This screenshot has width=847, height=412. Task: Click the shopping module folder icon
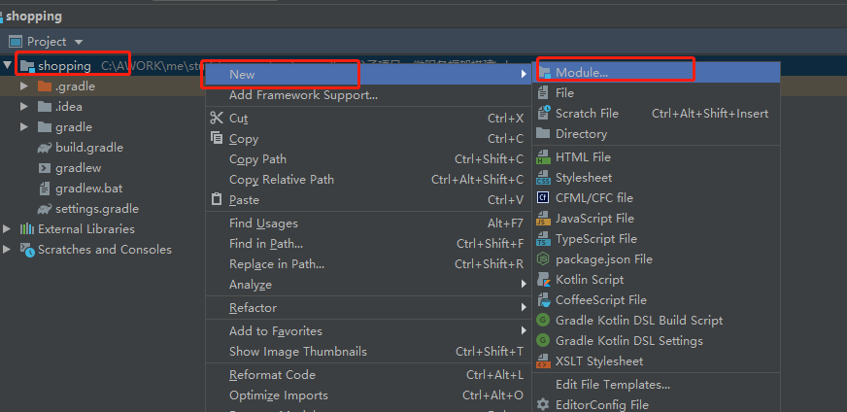click(x=27, y=66)
